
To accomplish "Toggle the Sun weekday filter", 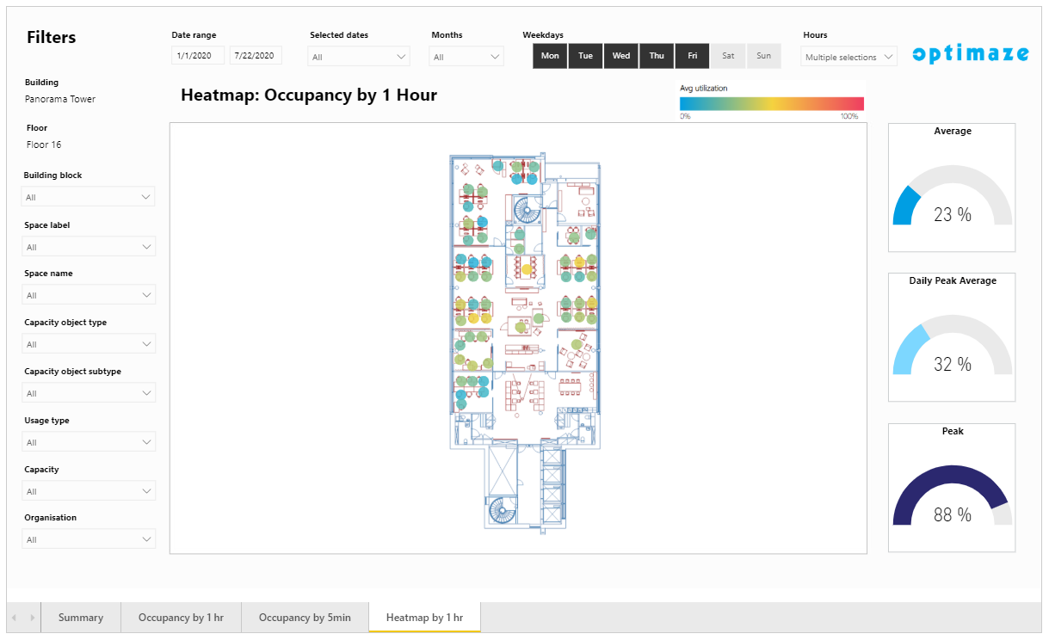I will click(x=763, y=56).
